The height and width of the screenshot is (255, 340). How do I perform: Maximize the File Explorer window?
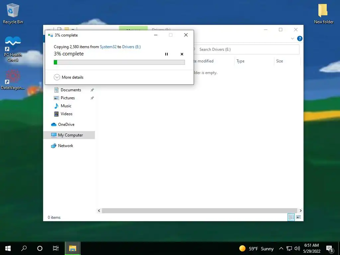[281, 30]
